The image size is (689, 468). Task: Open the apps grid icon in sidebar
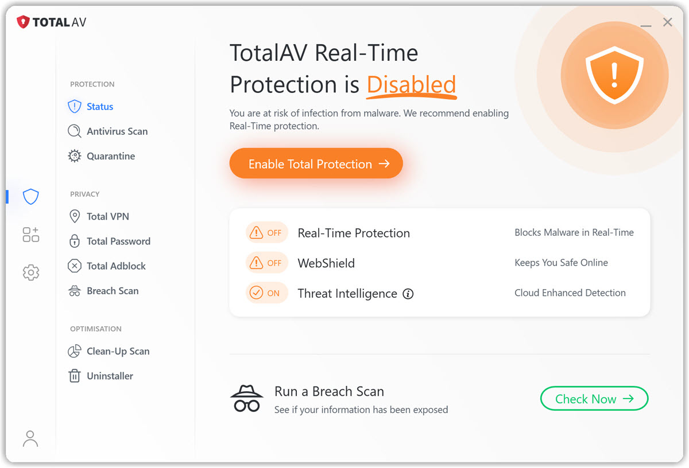(x=30, y=235)
